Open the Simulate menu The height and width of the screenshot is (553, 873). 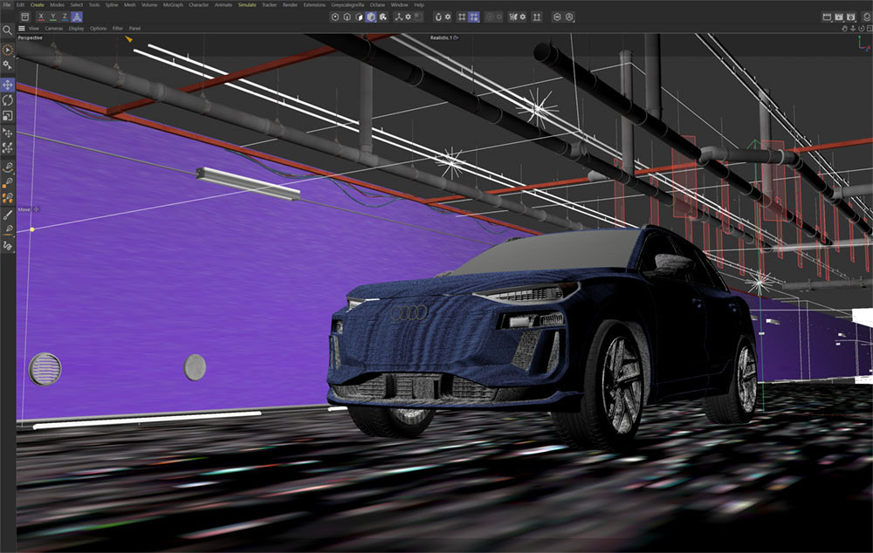[247, 4]
